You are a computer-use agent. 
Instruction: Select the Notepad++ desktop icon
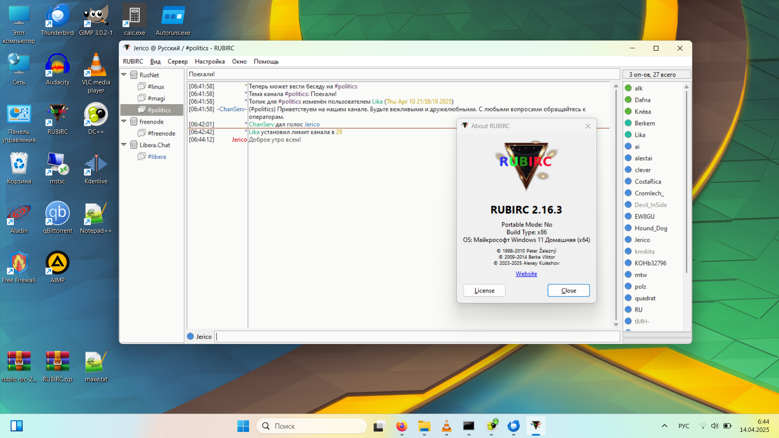point(96,218)
